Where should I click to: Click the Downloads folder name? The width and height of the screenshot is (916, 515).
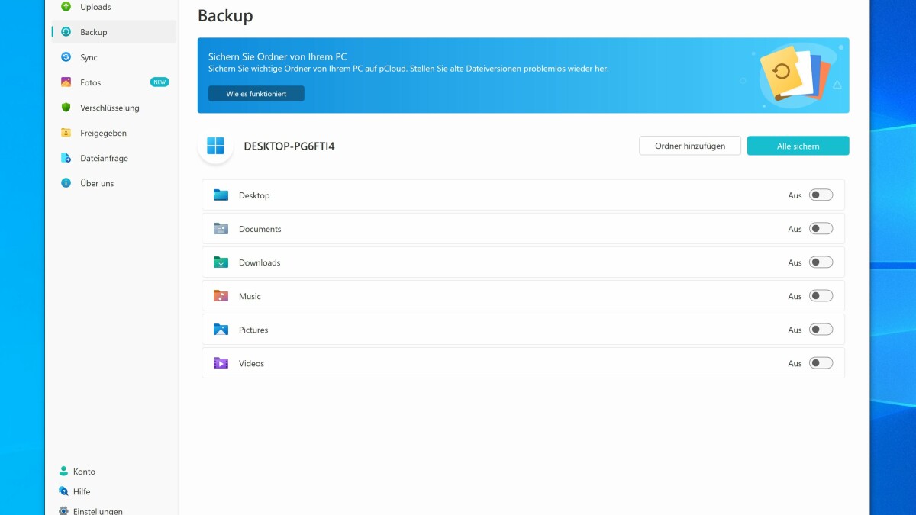pyautogui.click(x=260, y=262)
